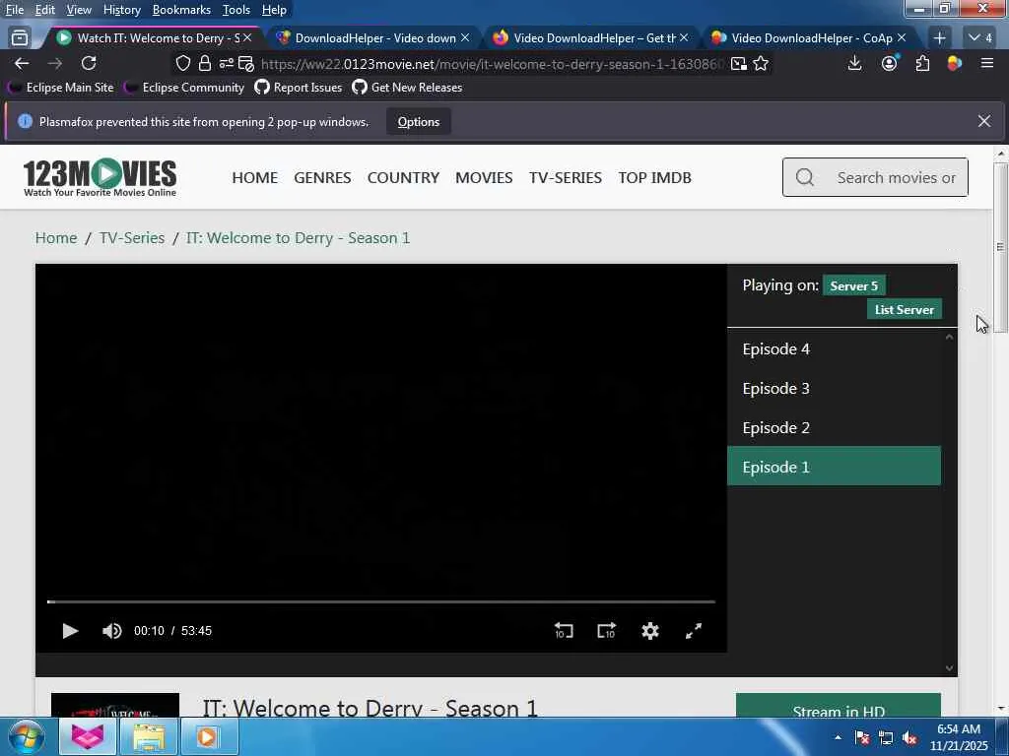Open TOP IMDB page link
The image size is (1009, 756).
pos(655,177)
